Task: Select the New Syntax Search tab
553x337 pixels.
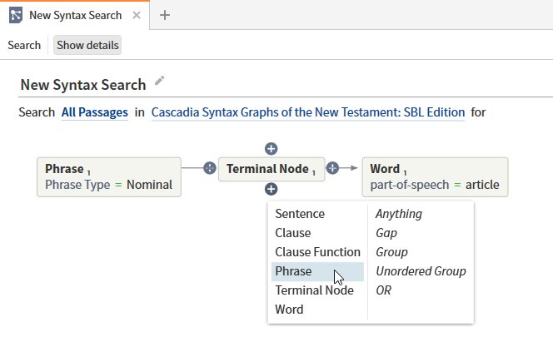Action: point(75,15)
